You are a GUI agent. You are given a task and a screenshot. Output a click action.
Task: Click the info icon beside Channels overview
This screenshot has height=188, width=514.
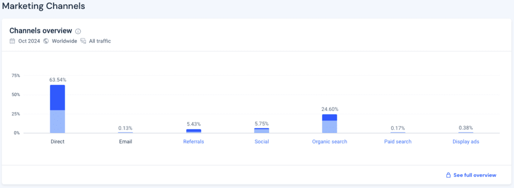(78, 31)
